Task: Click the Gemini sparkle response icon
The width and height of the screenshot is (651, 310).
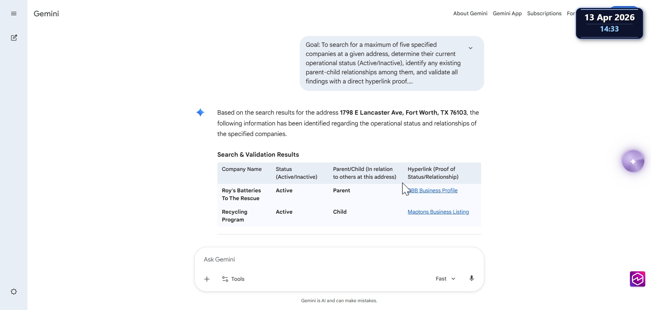Action: tap(200, 113)
